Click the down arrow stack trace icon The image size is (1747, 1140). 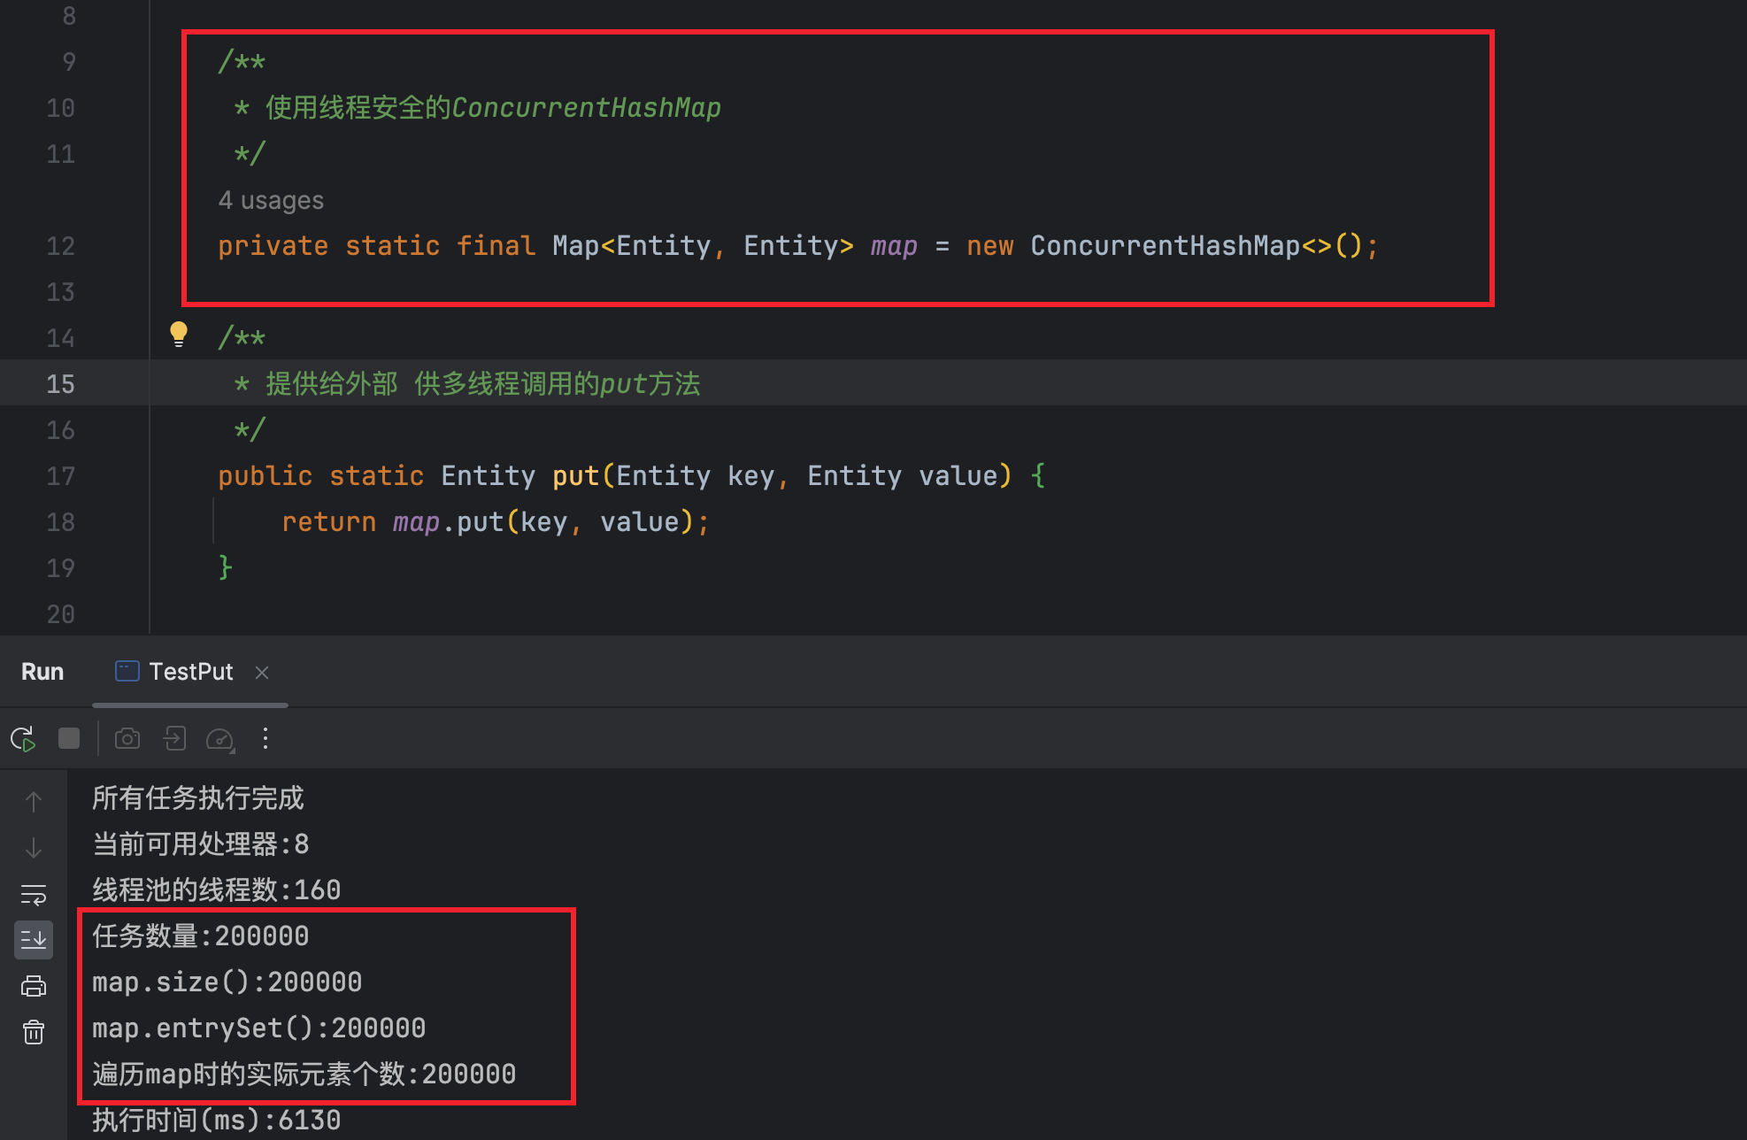click(34, 848)
